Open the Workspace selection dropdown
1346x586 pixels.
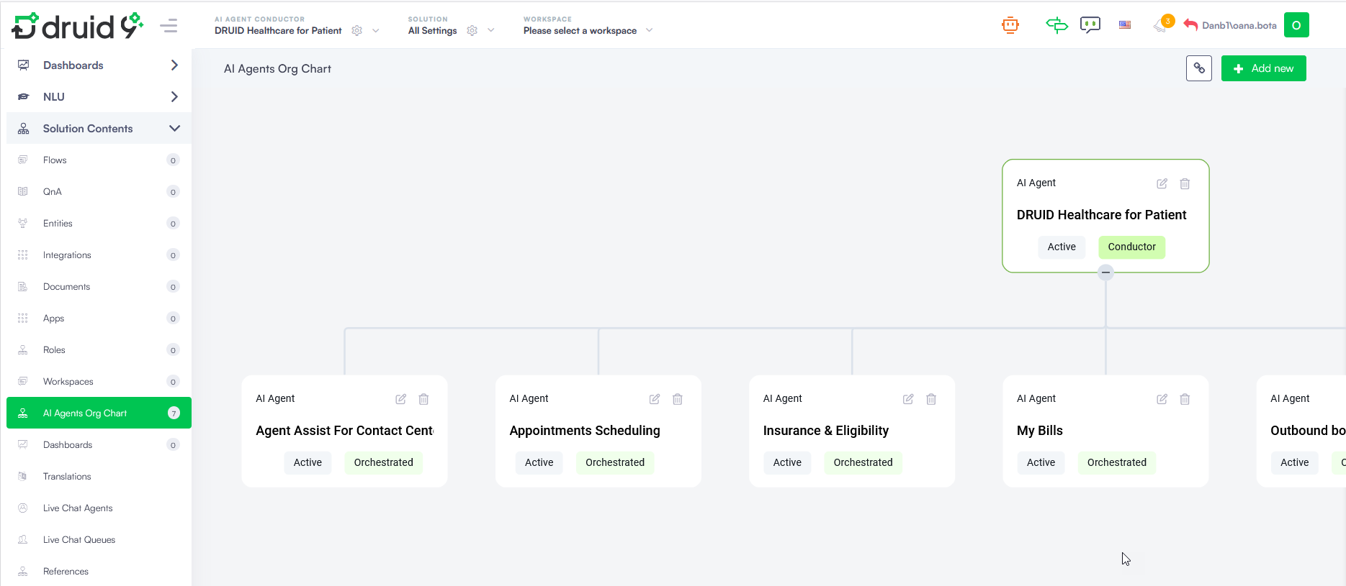(x=649, y=31)
